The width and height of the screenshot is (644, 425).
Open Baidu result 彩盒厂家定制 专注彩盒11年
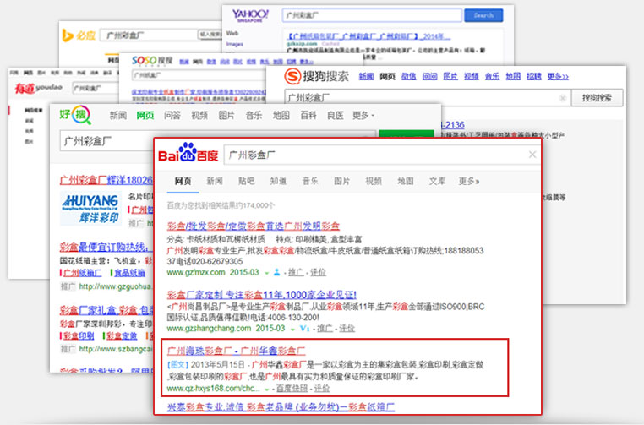(262, 294)
